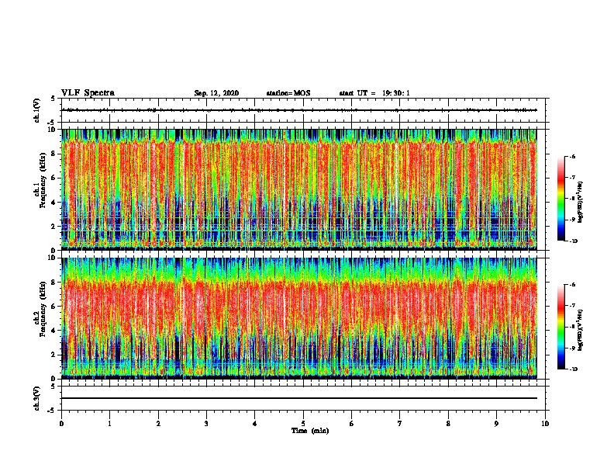Click the ch.1 spectrogram color scale bar
The height and width of the screenshot is (475, 614).
(x=561, y=199)
